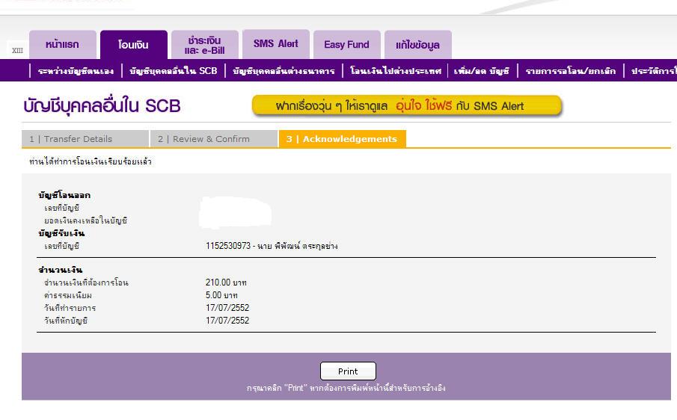
Task: Click step 2 Review & Confirm
Action: pyautogui.click(x=214, y=139)
